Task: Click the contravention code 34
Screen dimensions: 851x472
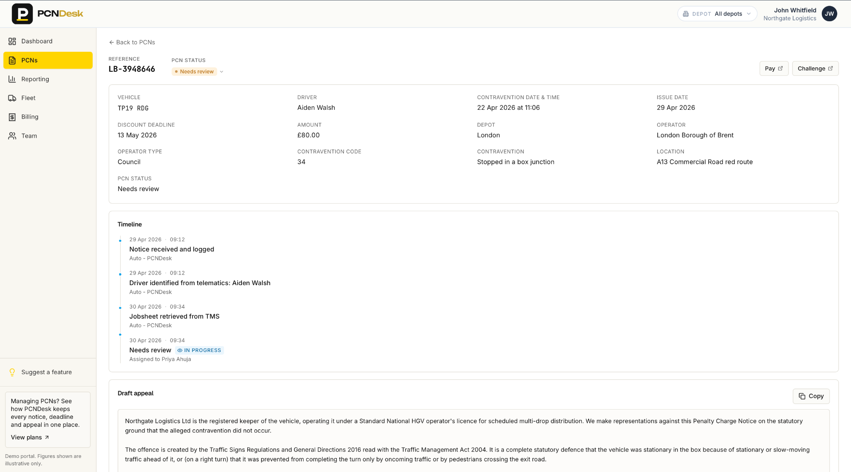Action: pyautogui.click(x=301, y=162)
